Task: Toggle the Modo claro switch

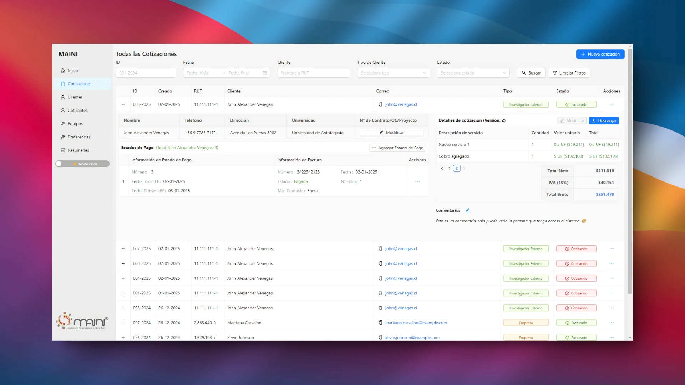Action: (x=82, y=164)
